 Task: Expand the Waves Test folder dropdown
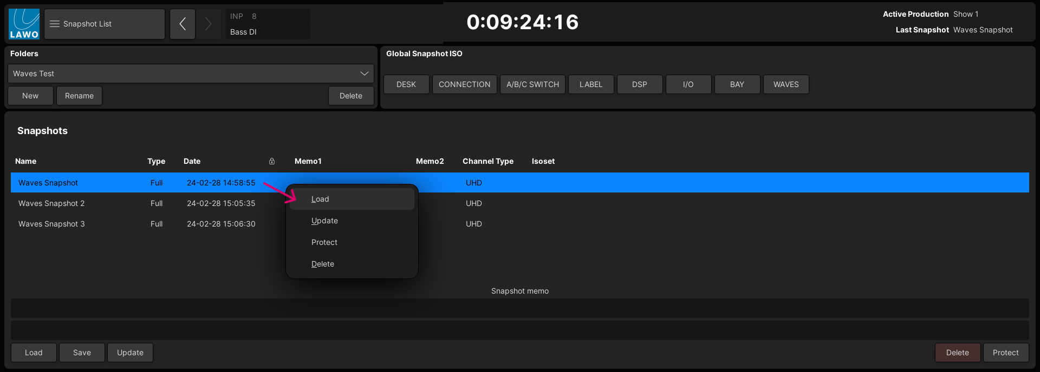click(191, 74)
